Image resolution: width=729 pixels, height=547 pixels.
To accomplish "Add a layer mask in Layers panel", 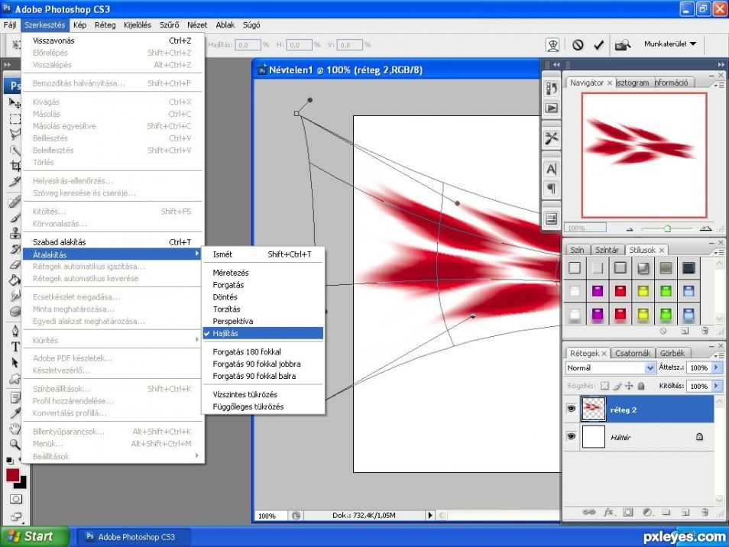I will pos(628,512).
